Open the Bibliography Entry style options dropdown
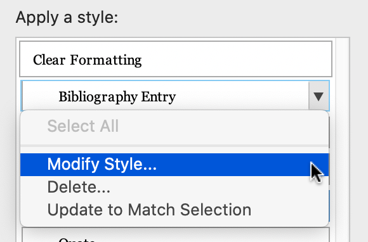The width and height of the screenshot is (368, 242). click(x=319, y=96)
